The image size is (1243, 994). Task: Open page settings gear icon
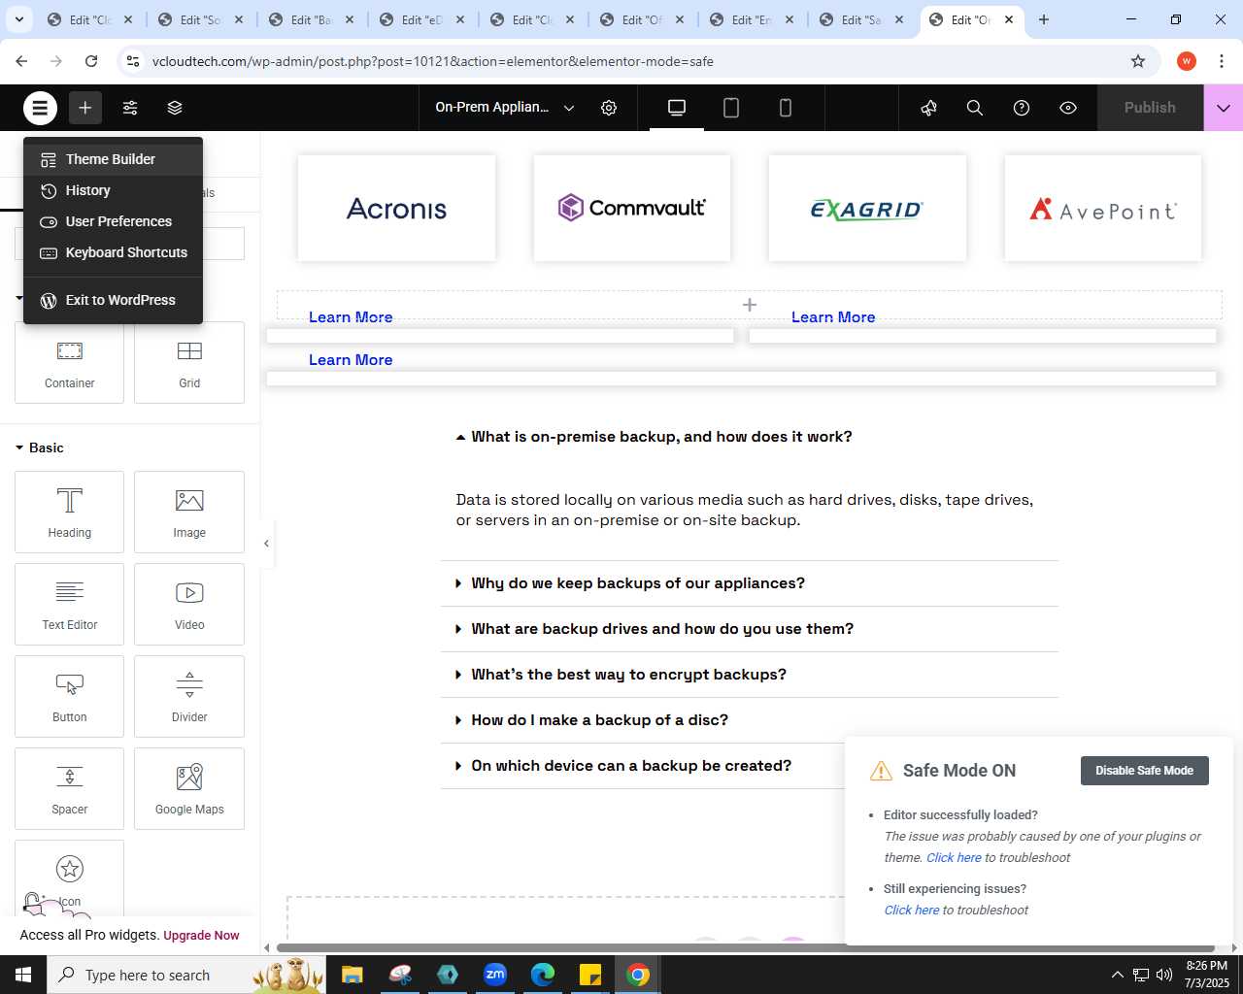609,108
